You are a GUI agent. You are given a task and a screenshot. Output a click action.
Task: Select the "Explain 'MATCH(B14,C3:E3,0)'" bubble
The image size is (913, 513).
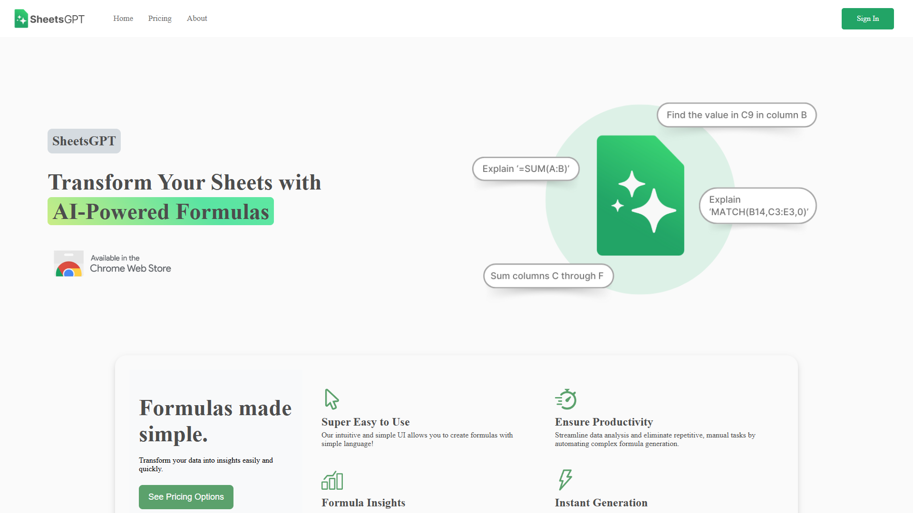758,206
